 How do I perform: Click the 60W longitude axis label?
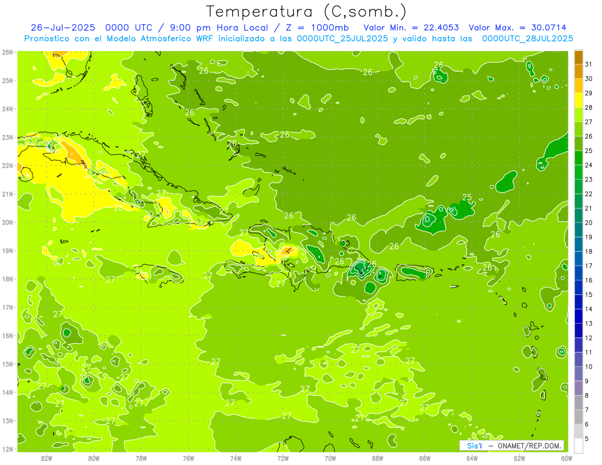coord(566,458)
